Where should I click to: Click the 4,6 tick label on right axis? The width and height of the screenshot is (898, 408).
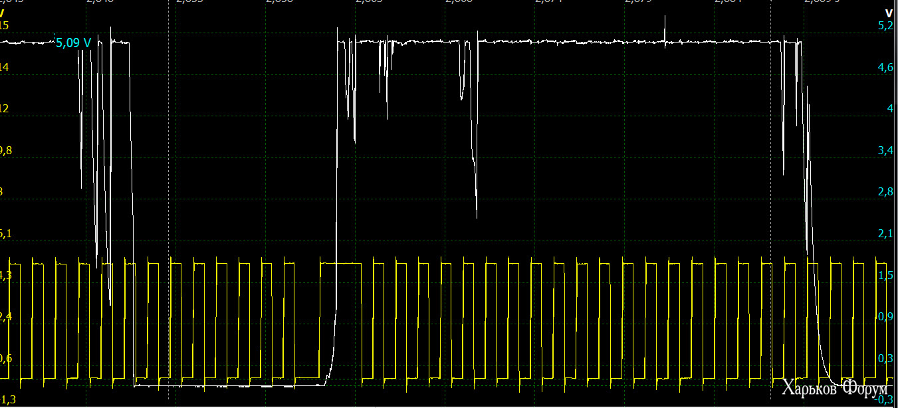click(x=885, y=68)
